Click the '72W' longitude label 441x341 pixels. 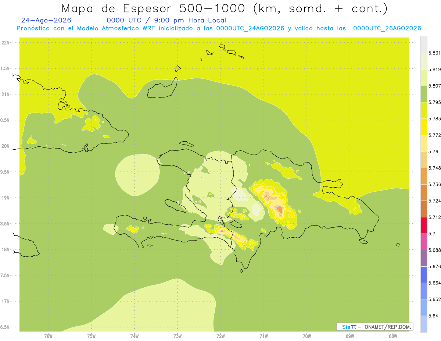[x=220, y=336]
